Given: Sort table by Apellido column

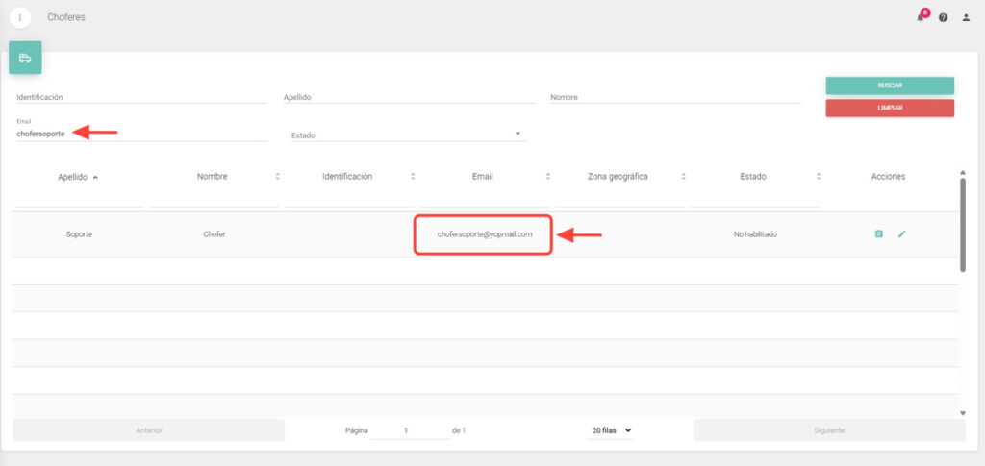Looking at the screenshot, I should click(78, 177).
